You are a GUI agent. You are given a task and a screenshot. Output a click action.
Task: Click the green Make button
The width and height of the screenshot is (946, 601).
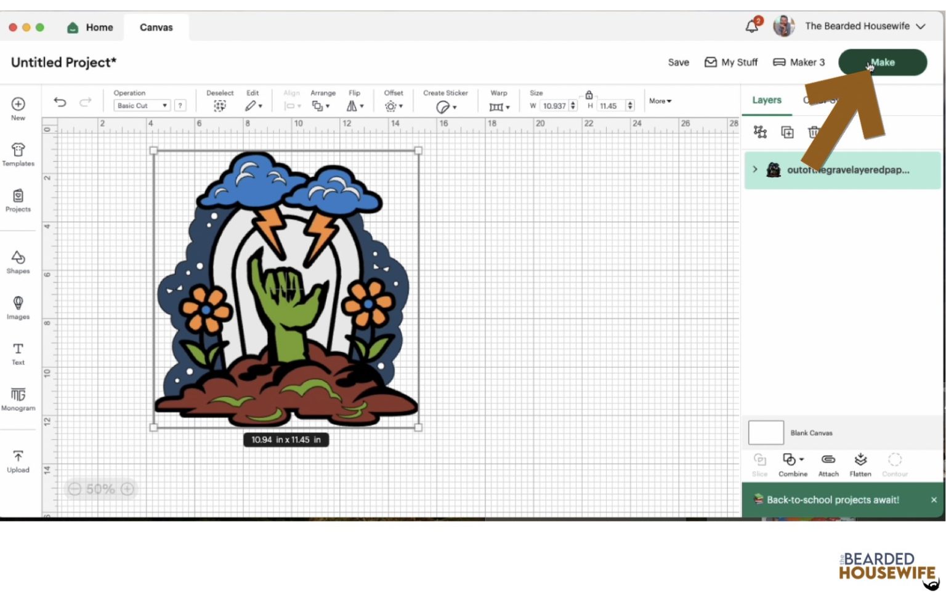pyautogui.click(x=882, y=62)
